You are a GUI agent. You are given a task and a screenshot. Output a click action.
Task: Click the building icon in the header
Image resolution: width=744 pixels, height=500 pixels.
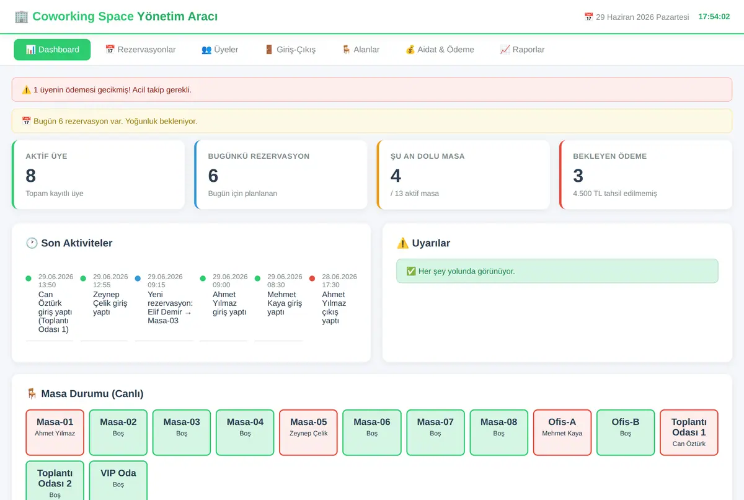coord(21,17)
